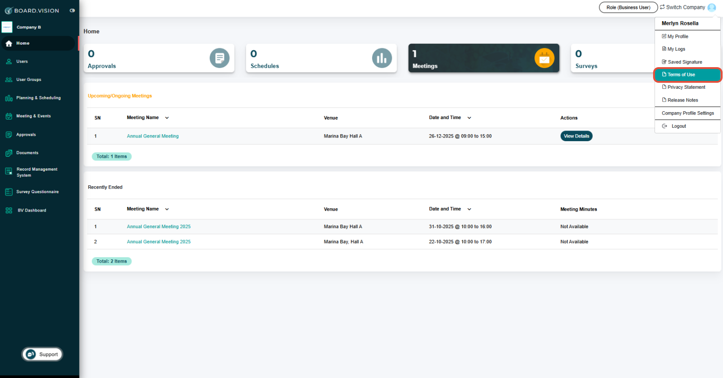The height and width of the screenshot is (378, 723).
Task: Select Terms of Use menu entry
Action: click(x=688, y=74)
